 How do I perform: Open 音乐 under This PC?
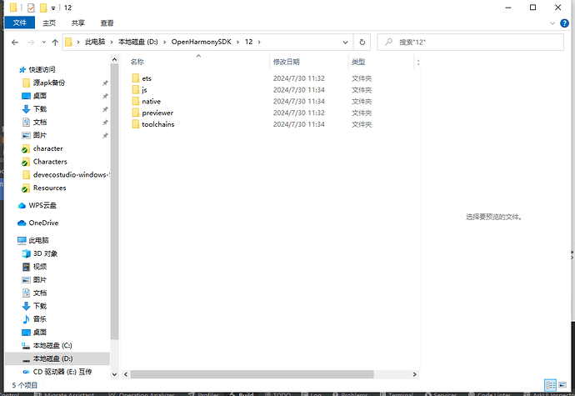pos(40,319)
